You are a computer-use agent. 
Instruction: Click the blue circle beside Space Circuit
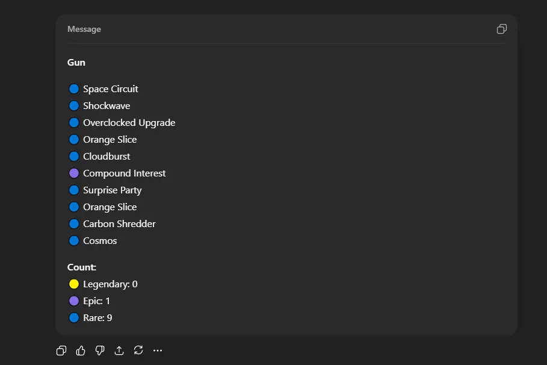[x=74, y=89]
